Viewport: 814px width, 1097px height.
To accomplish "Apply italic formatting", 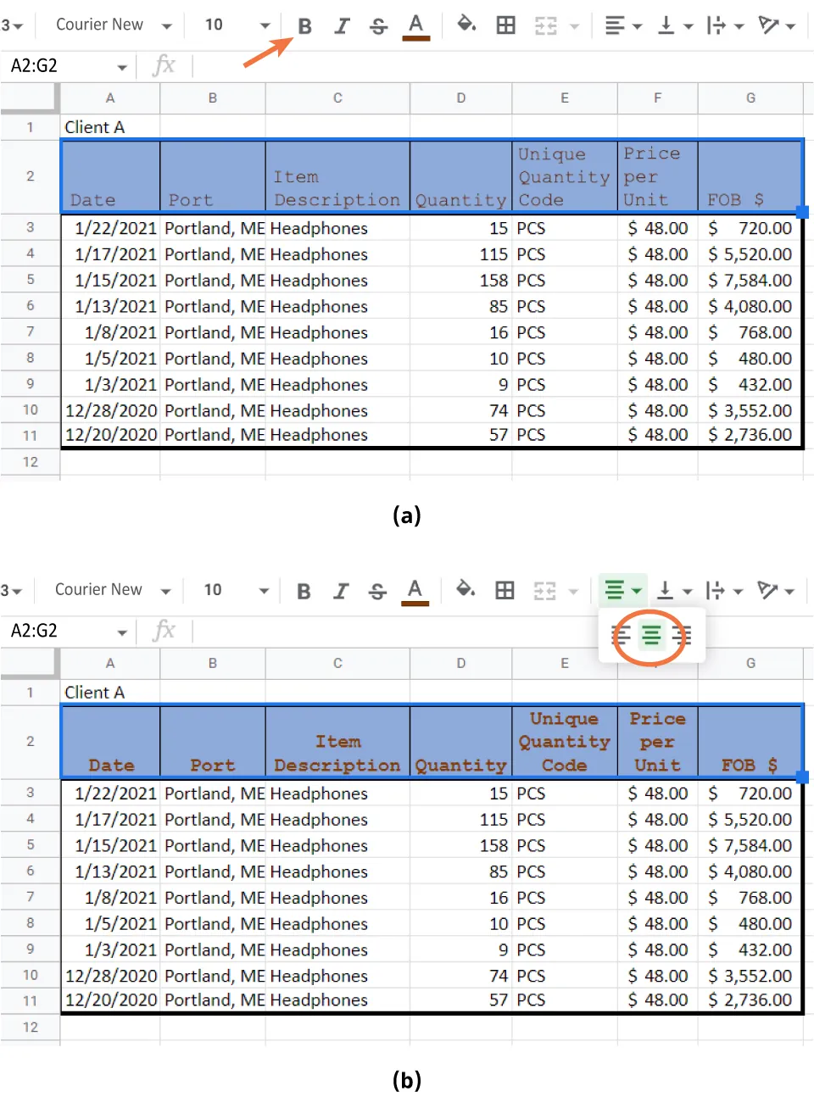I will pyautogui.click(x=342, y=25).
